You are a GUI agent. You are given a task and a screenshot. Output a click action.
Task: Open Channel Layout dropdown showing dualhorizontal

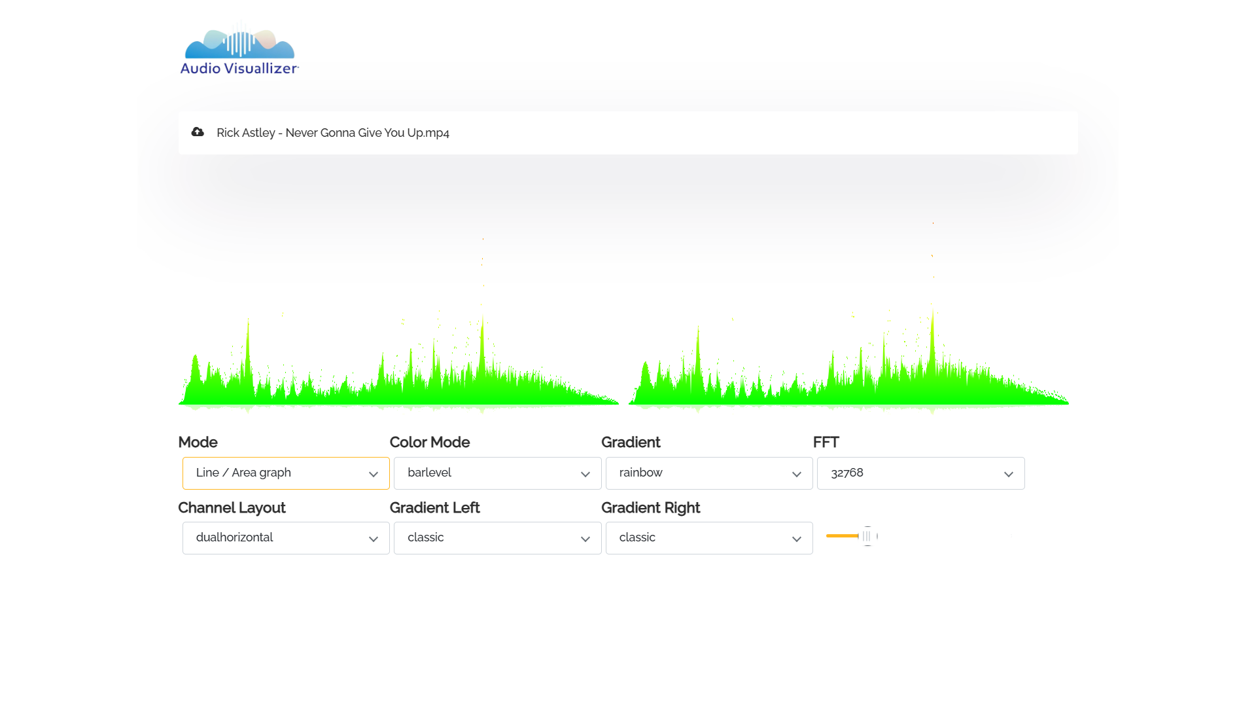tap(286, 538)
